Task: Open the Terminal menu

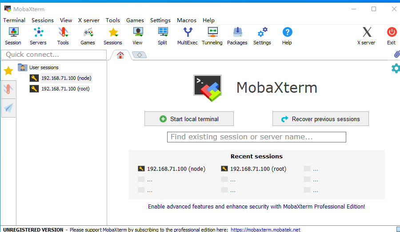Action: pyautogui.click(x=14, y=20)
